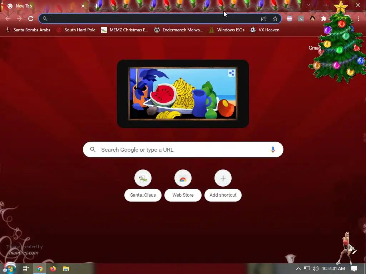The image size is (366, 274).
Task: Open the Santa Bombs Arabs bookmark
Action: coord(28,30)
